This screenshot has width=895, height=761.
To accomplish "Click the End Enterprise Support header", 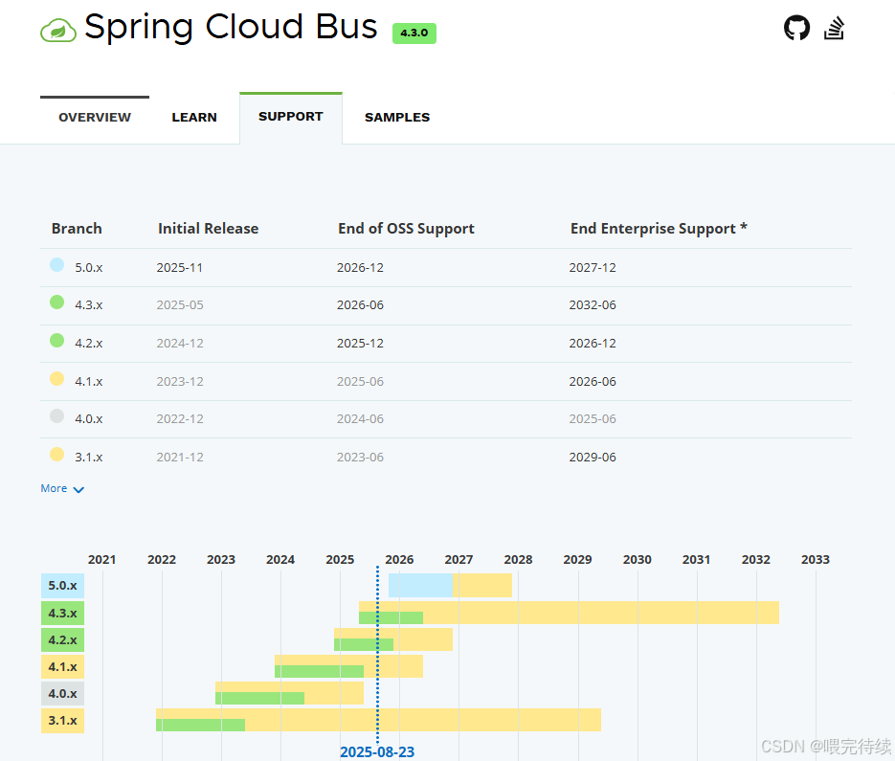I will (659, 229).
